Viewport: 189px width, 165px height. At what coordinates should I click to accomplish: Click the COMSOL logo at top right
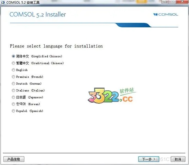click(166, 14)
